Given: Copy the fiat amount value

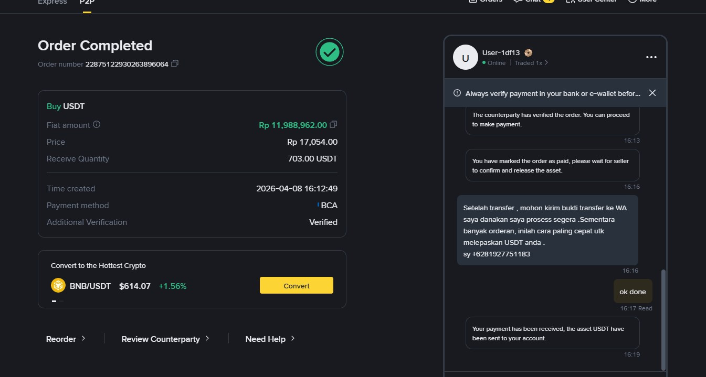Looking at the screenshot, I should (x=333, y=125).
